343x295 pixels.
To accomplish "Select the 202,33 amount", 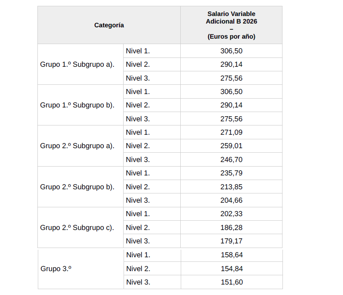I will (x=232, y=214).
